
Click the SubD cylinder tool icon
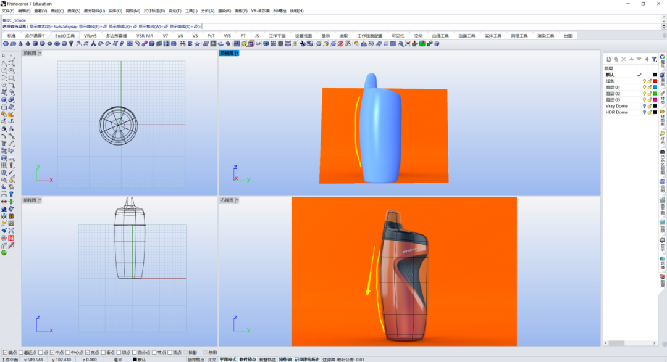pos(35,43)
